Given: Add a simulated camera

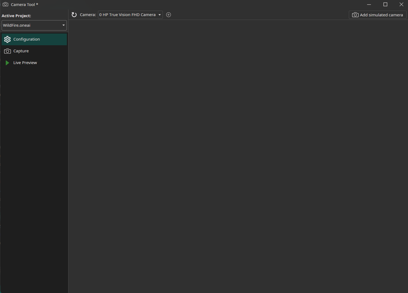Looking at the screenshot, I should (x=378, y=15).
